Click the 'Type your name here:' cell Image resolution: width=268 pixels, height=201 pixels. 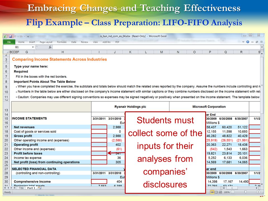point(31,66)
